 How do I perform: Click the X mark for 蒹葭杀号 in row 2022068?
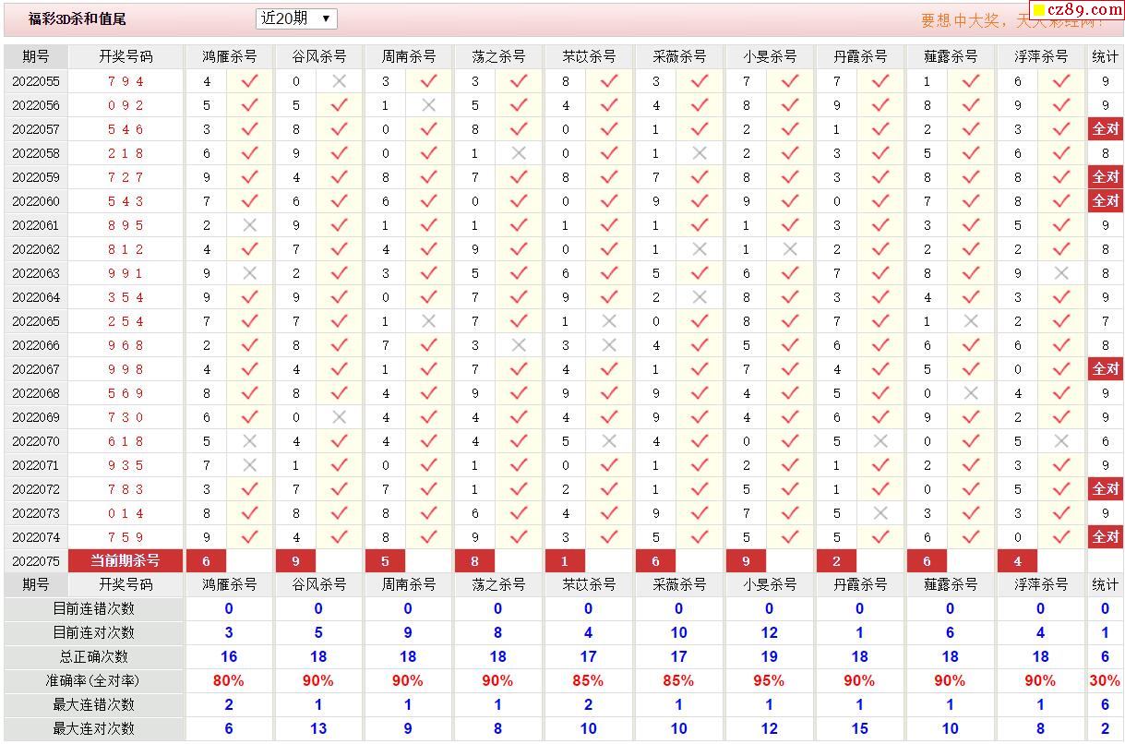pyautogui.click(x=971, y=393)
